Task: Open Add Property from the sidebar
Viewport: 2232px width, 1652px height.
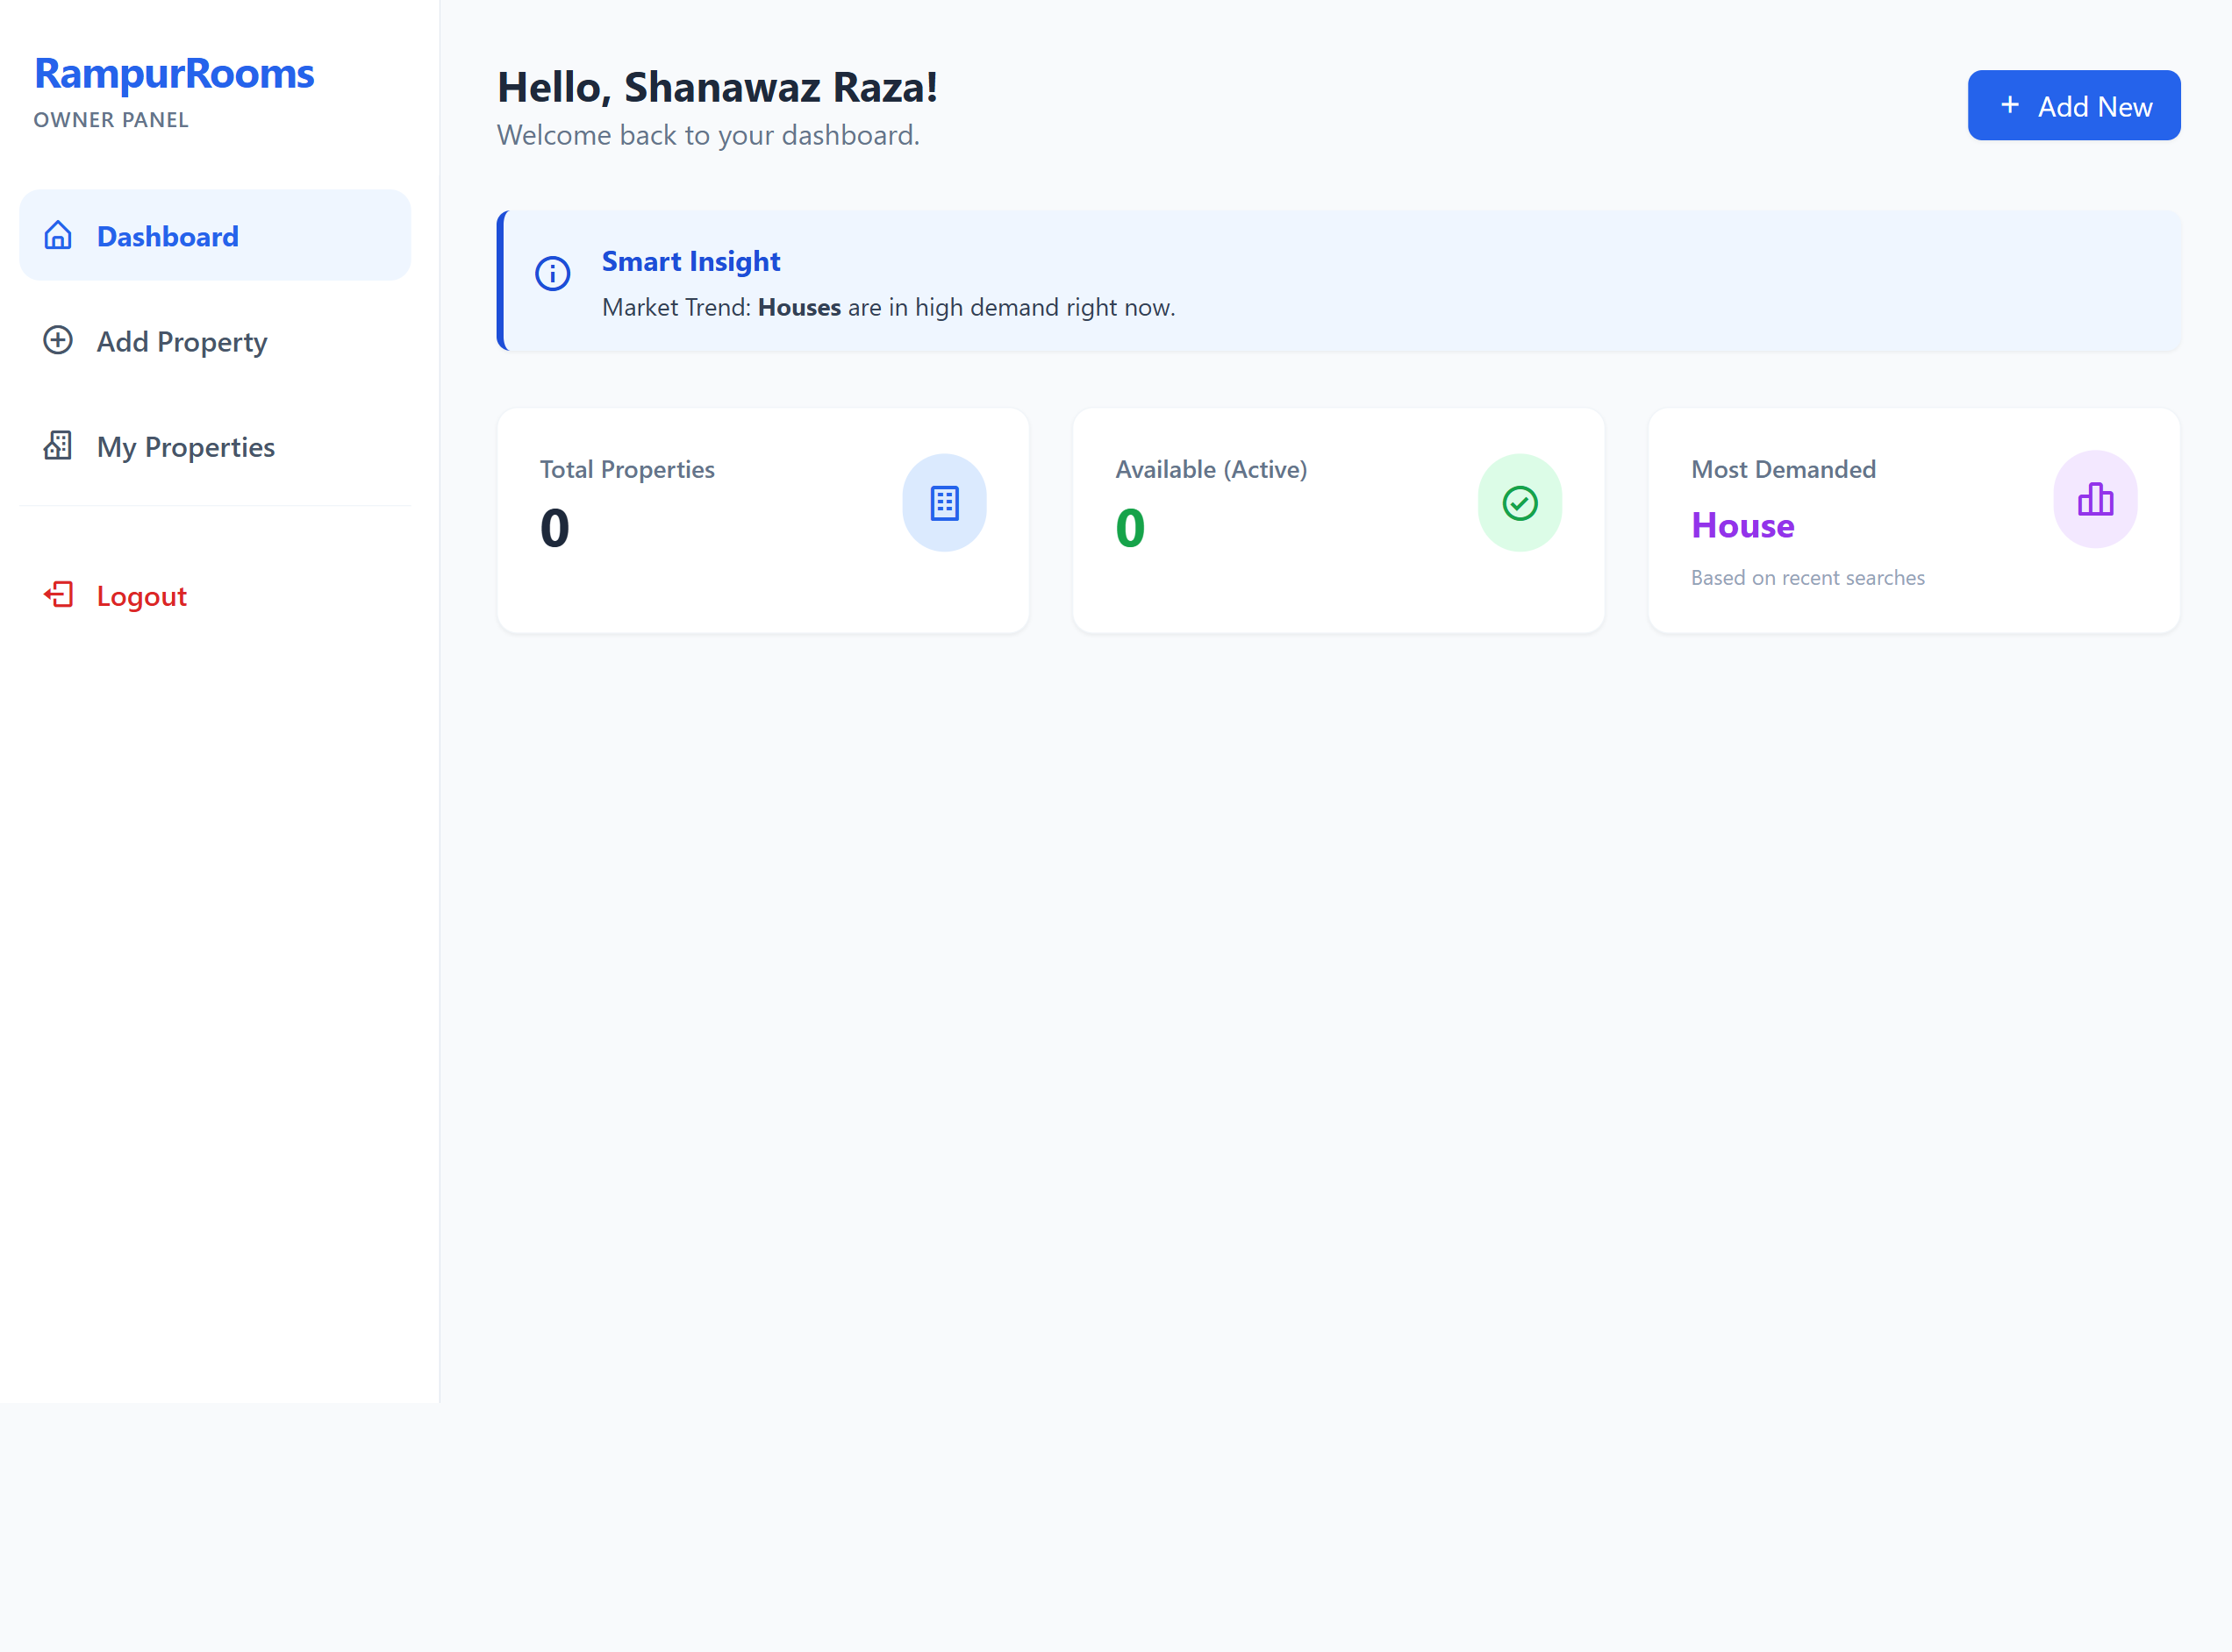Action: click(182, 341)
